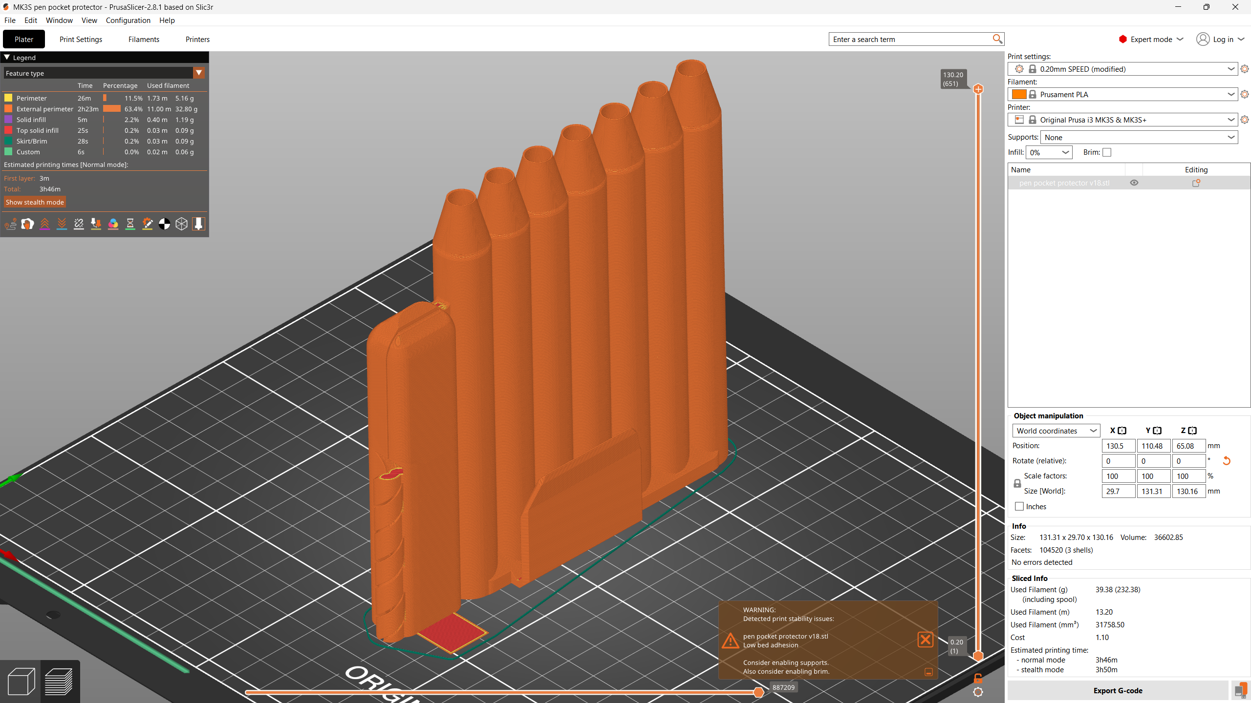
Task: Toggle color changes visibility icon
Action: pos(113,224)
